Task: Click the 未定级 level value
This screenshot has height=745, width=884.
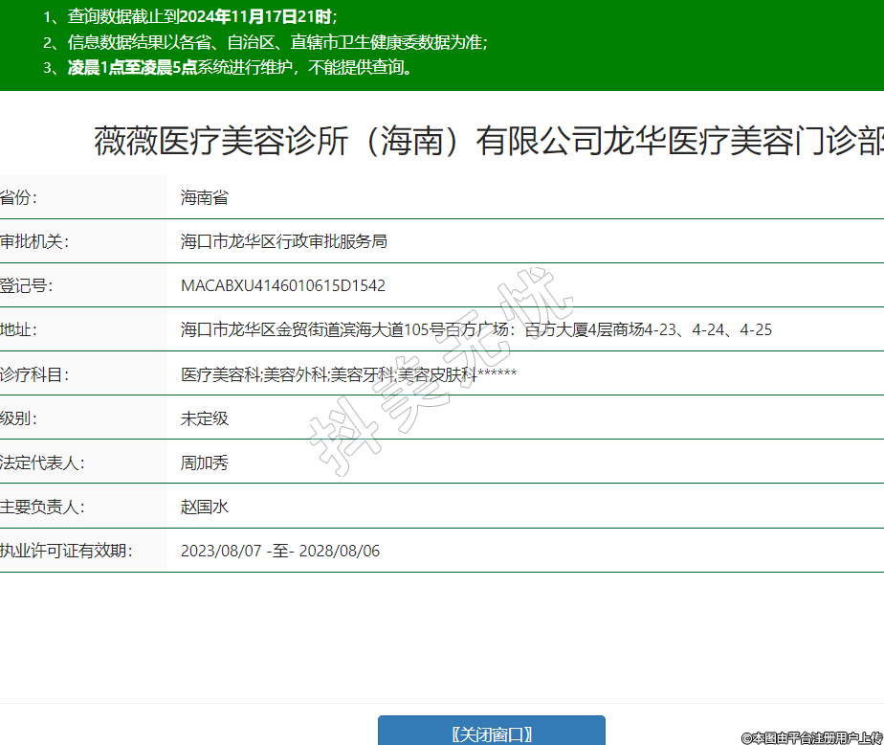Action: [x=205, y=418]
